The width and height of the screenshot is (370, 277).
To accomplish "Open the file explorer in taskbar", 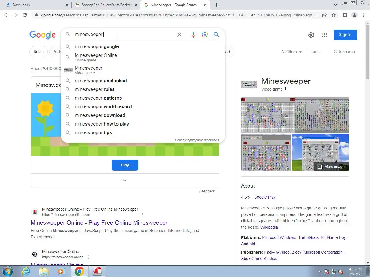I will 44,272.
